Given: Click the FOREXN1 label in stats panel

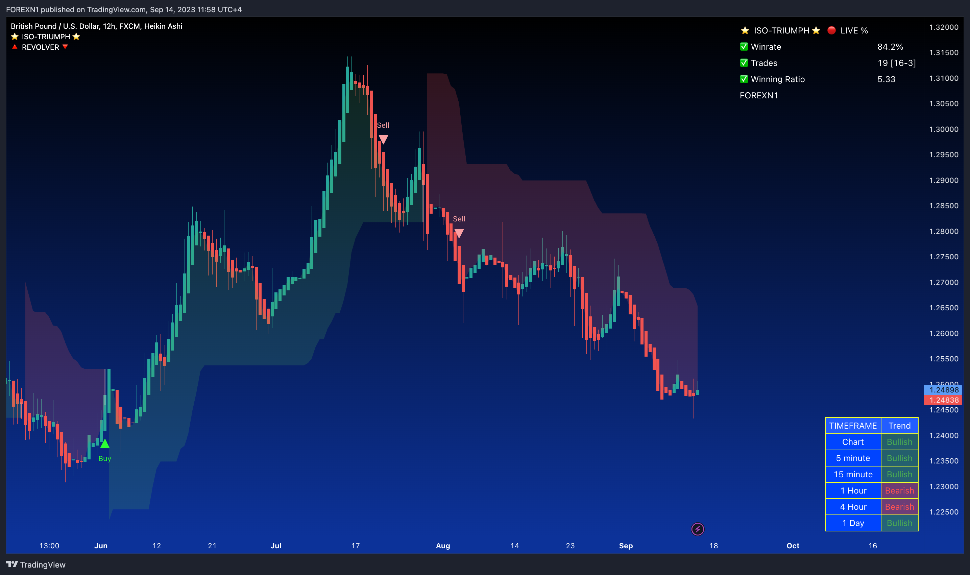Looking at the screenshot, I should tap(759, 95).
